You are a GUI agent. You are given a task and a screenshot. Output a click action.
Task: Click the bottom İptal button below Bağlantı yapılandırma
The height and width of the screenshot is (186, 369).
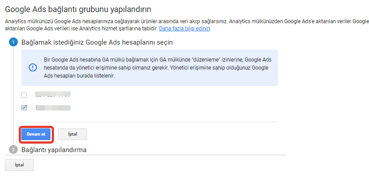[19, 165]
